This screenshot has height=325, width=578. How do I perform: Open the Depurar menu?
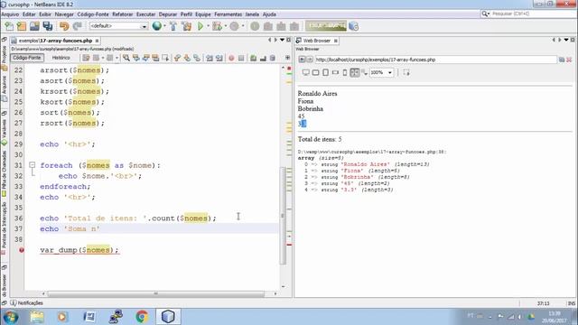pos(168,14)
